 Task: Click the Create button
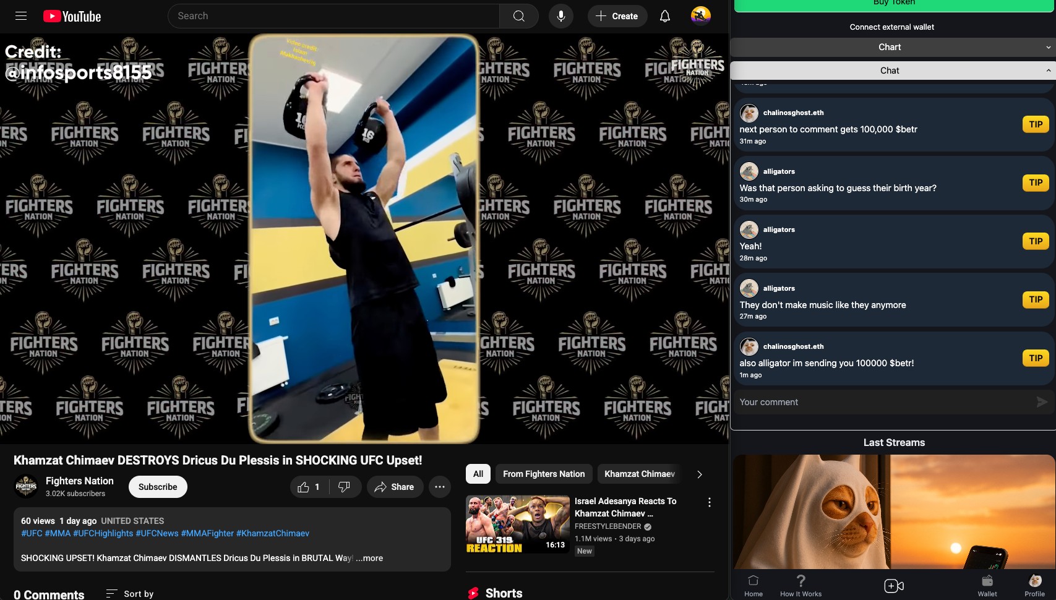click(617, 16)
